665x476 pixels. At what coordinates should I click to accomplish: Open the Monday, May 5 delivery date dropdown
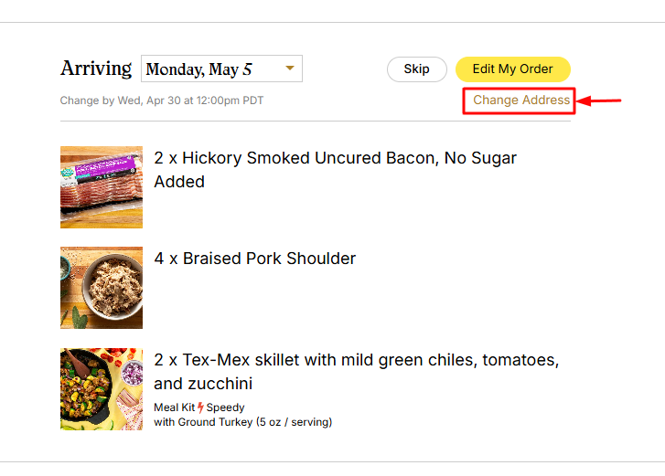[x=221, y=69]
